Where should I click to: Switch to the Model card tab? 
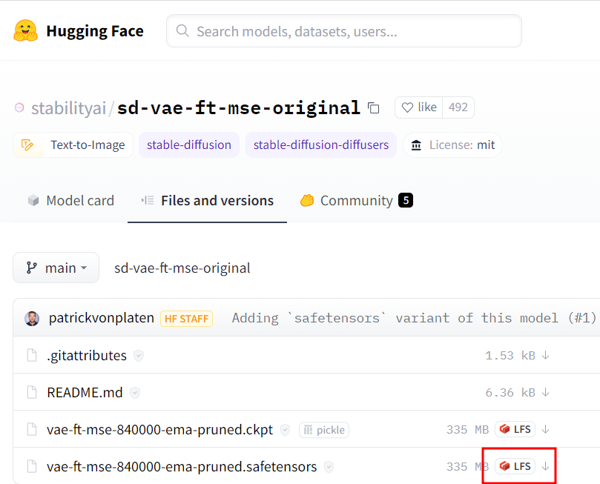coord(70,201)
